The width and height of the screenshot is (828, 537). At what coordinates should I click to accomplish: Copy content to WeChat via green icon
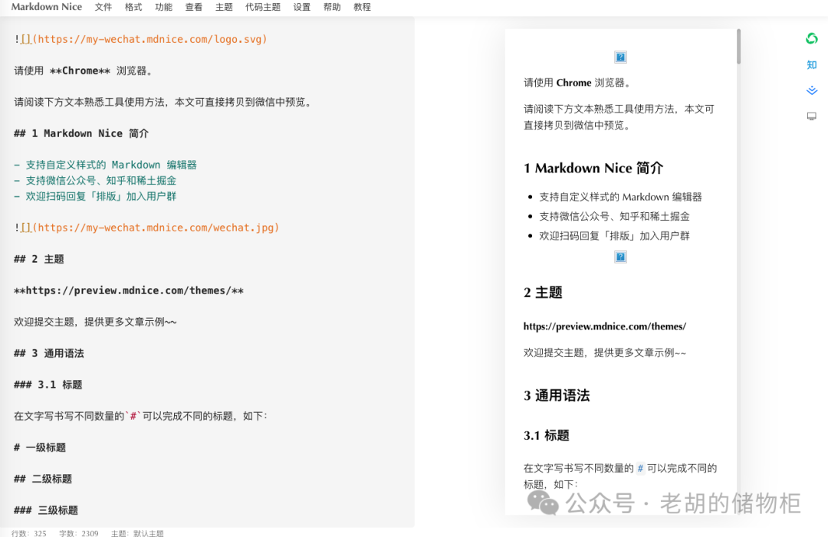pyautogui.click(x=812, y=38)
